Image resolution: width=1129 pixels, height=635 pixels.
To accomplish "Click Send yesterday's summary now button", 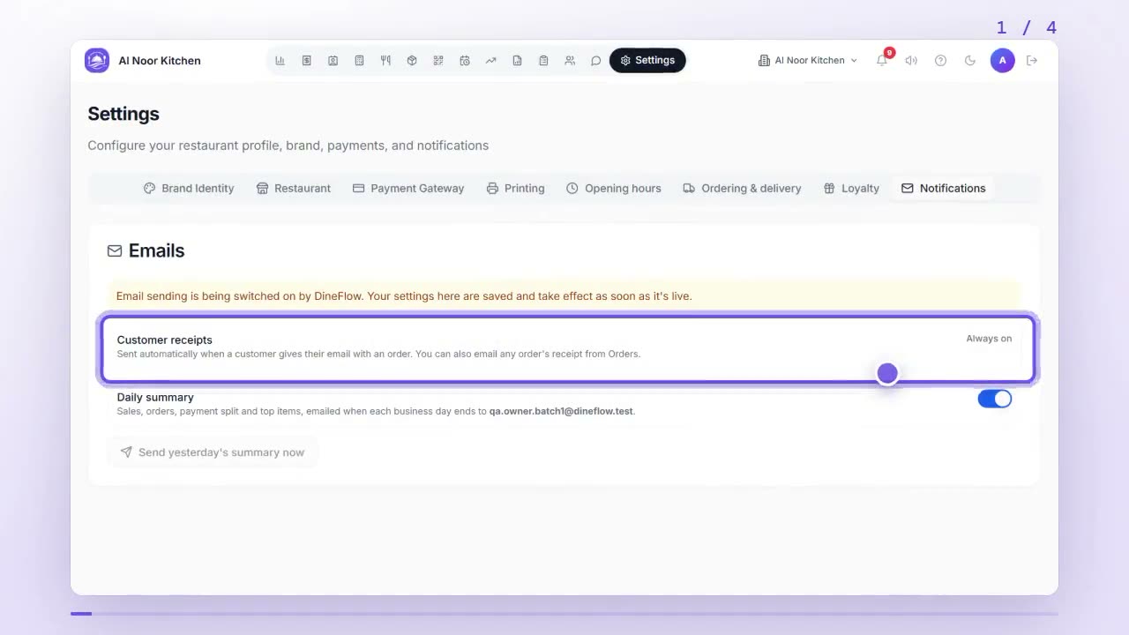I will (x=213, y=452).
